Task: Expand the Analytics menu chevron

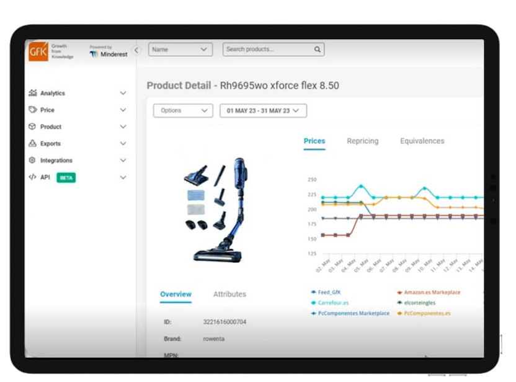Action: click(123, 93)
